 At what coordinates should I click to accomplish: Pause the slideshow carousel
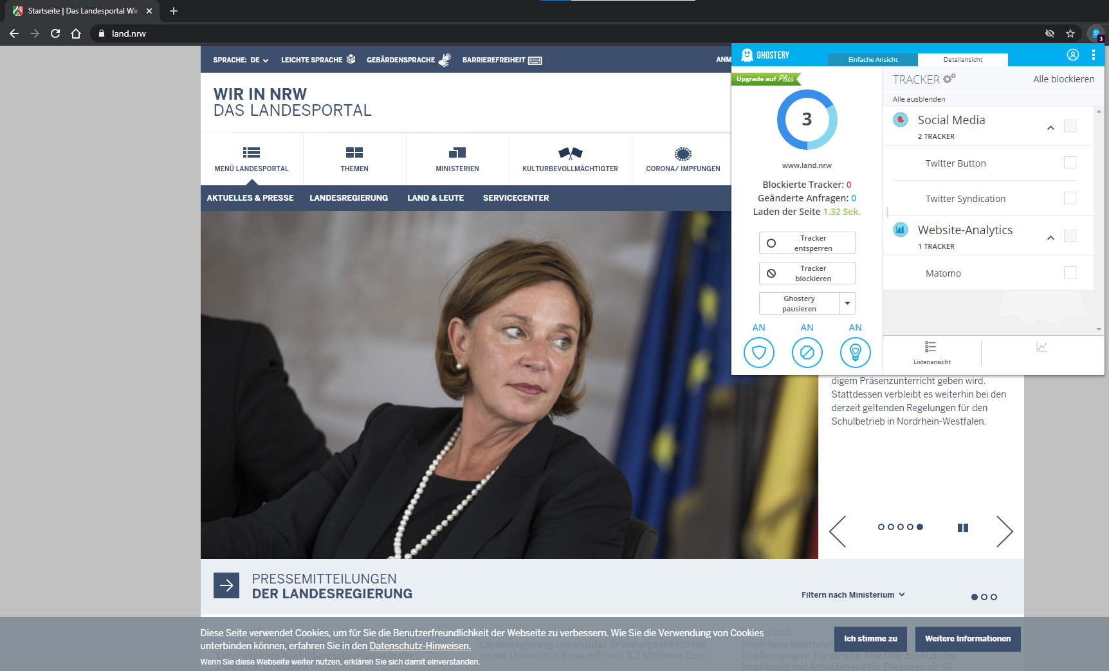coord(962,528)
